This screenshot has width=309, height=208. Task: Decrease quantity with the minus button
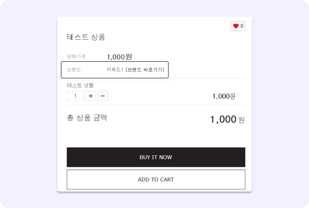[x=103, y=96]
